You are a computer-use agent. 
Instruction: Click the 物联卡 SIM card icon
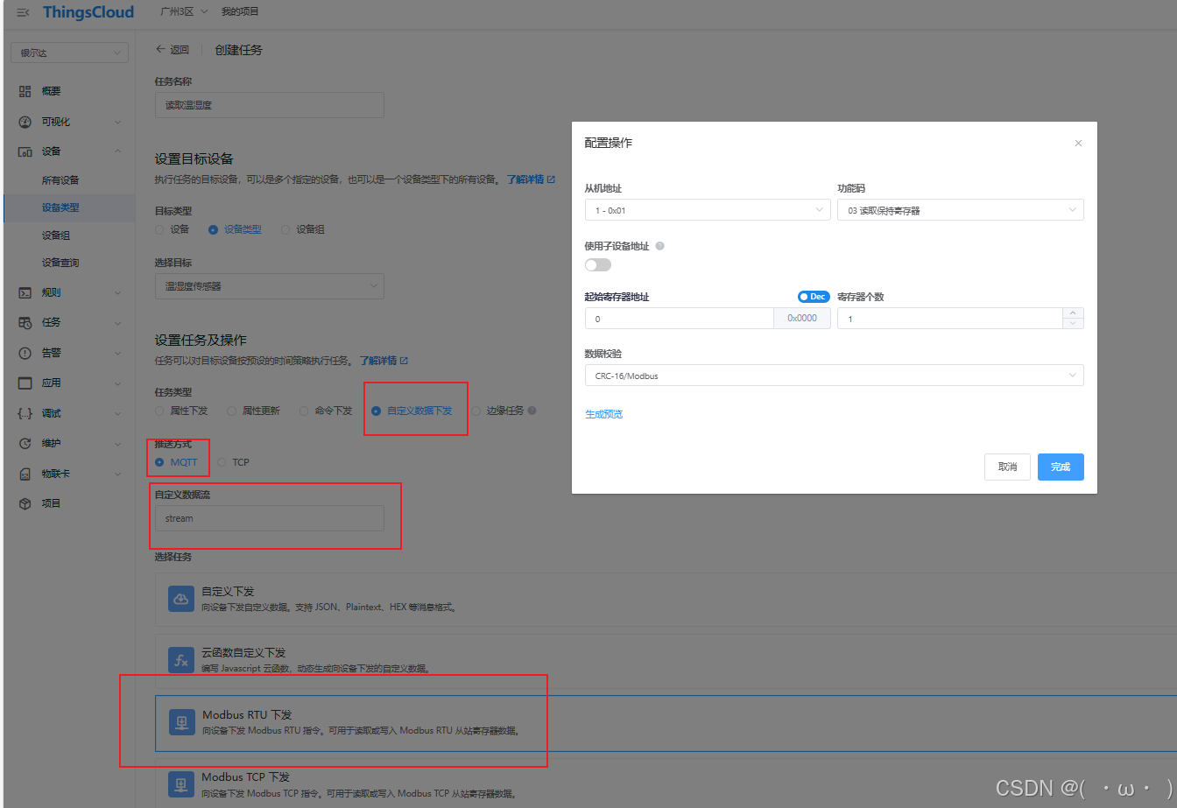point(25,474)
